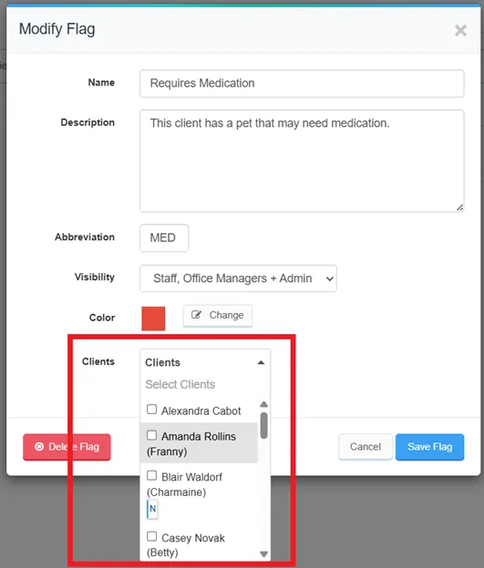This screenshot has height=568, width=484.
Task: Click the N badge under Blair Waldorf
Action: [152, 509]
